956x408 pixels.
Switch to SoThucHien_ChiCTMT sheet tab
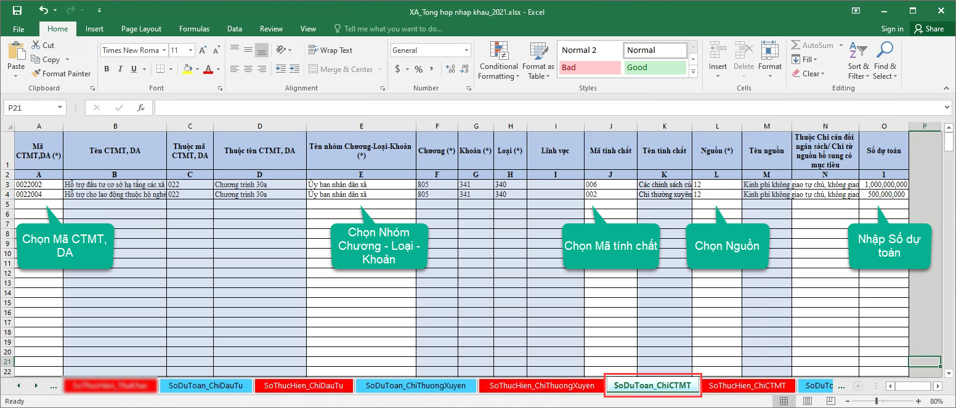[x=747, y=386]
